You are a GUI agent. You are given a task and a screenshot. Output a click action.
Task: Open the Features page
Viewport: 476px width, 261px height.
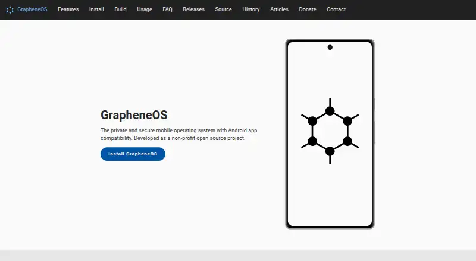click(x=68, y=9)
